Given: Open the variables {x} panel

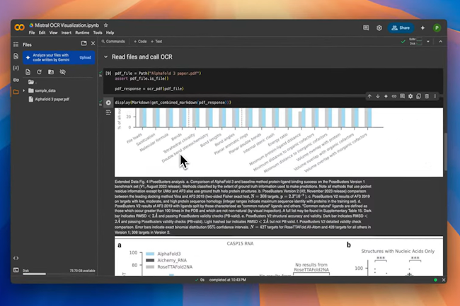Looking at the screenshot, I should tap(16, 68).
